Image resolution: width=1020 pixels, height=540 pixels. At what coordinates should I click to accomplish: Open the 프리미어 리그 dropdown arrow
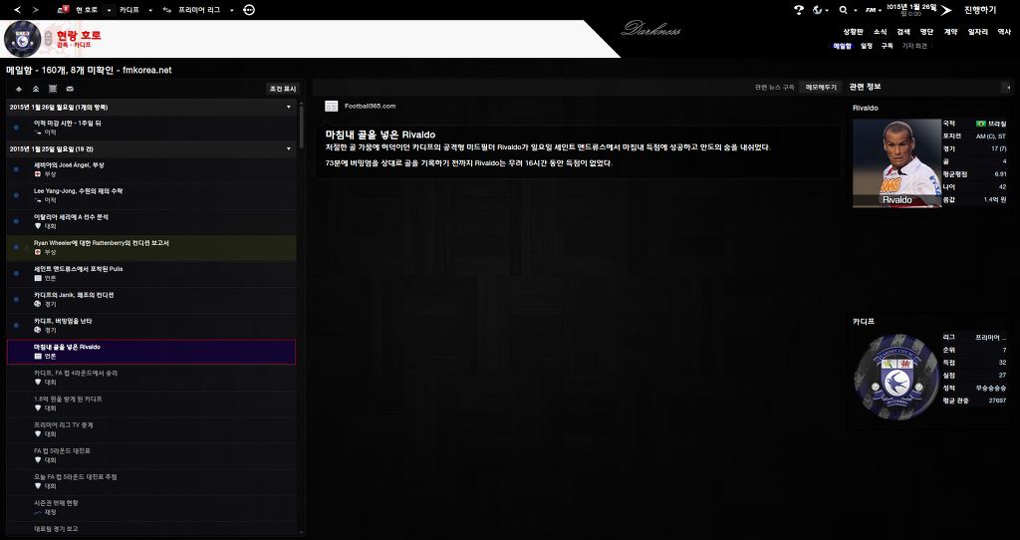coord(231,10)
